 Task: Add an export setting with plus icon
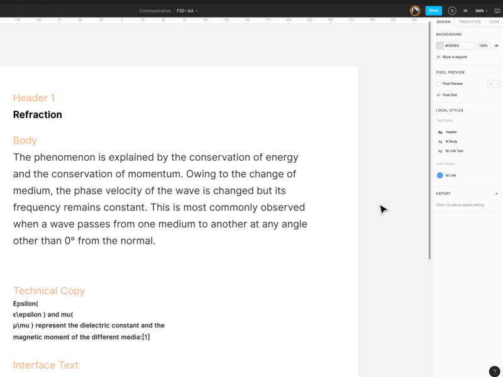[x=496, y=194]
